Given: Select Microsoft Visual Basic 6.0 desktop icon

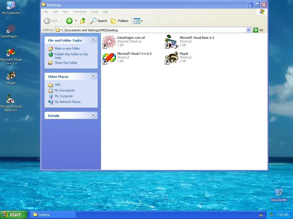Looking at the screenshot, I should pyautogui.click(x=11, y=99).
